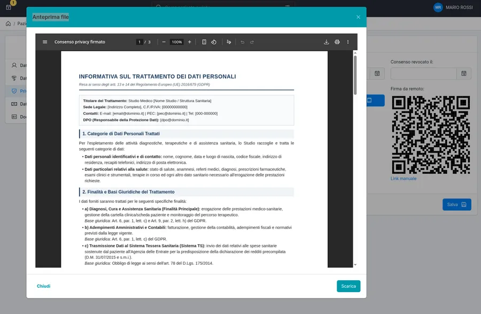Click the Anteprima file dialog title
Viewport: 481px width, 314px height.
coord(51,17)
